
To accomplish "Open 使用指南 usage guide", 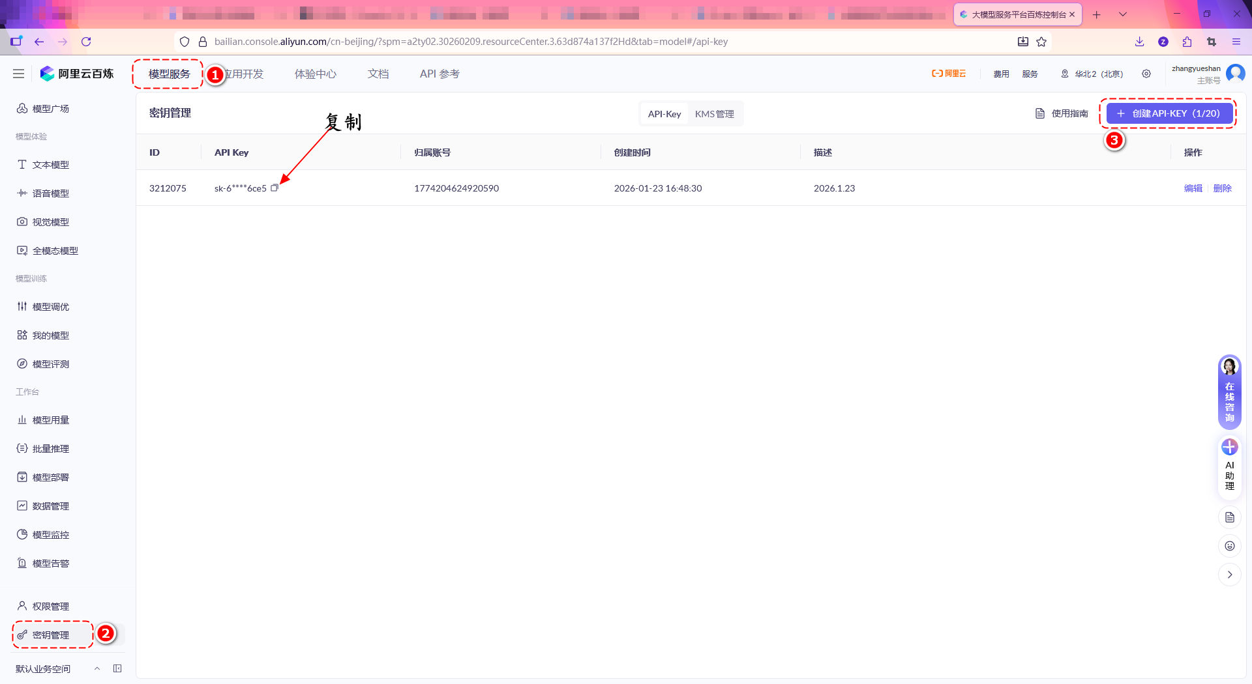I will pos(1062,113).
